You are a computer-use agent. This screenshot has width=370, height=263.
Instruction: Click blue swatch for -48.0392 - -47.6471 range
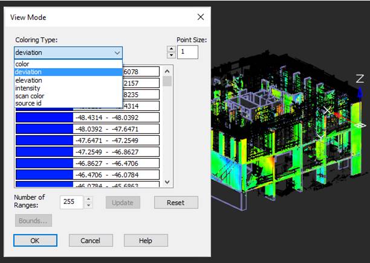click(x=44, y=128)
